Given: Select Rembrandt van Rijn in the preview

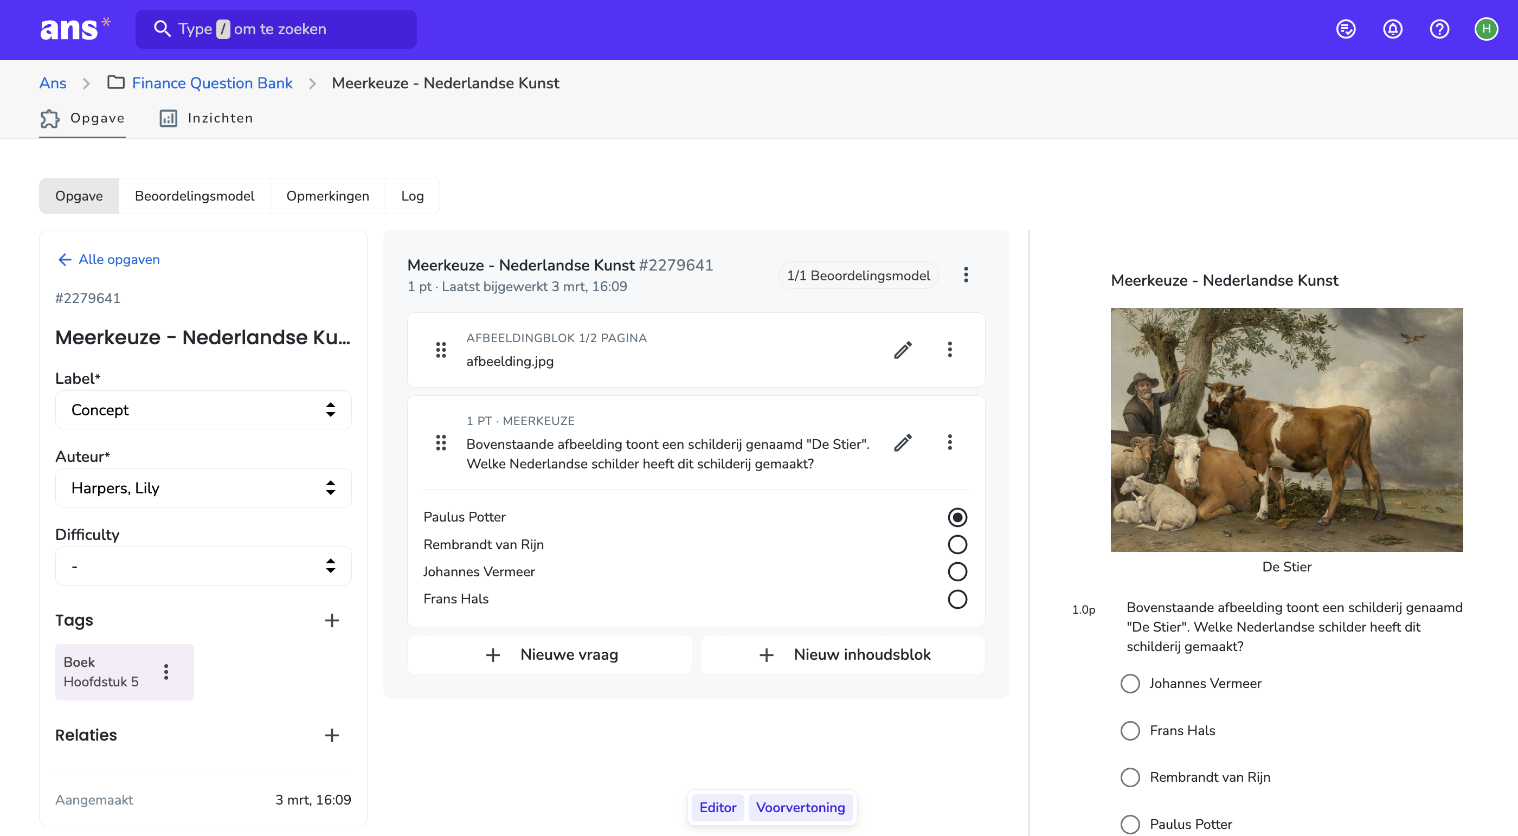Looking at the screenshot, I should tap(1130, 777).
